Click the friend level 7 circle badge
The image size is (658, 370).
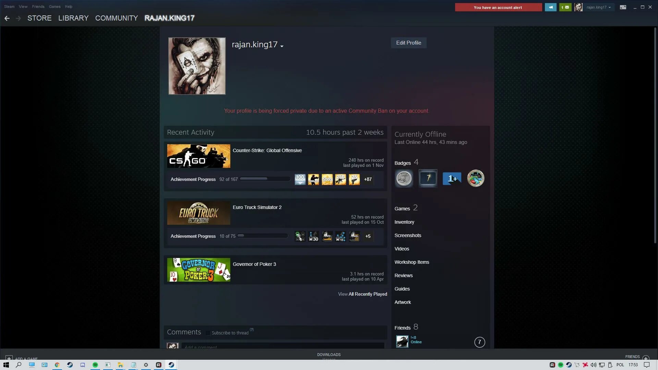(x=479, y=342)
